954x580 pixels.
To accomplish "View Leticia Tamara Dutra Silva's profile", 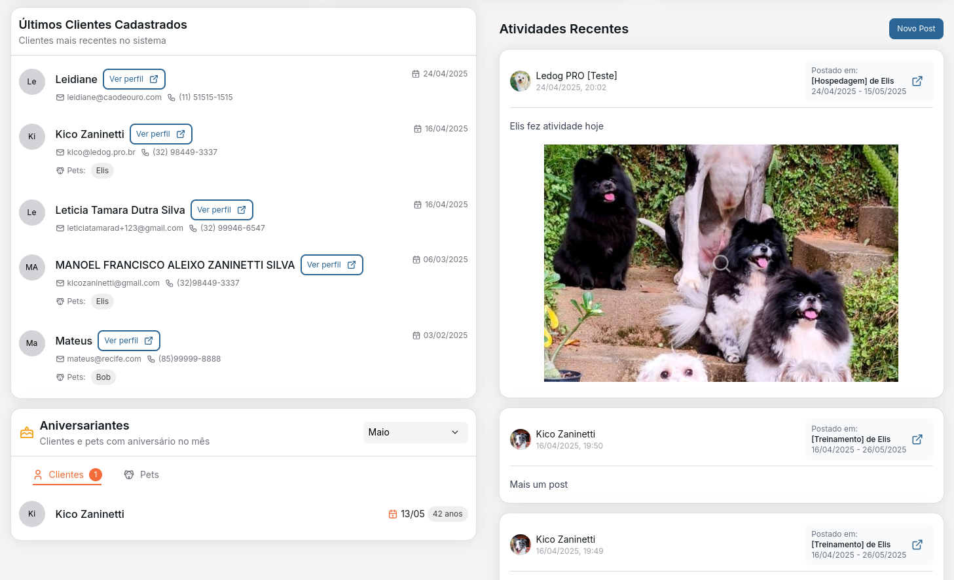I will (221, 210).
